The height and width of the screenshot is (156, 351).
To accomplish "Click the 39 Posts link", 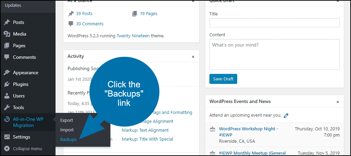I will [84, 14].
